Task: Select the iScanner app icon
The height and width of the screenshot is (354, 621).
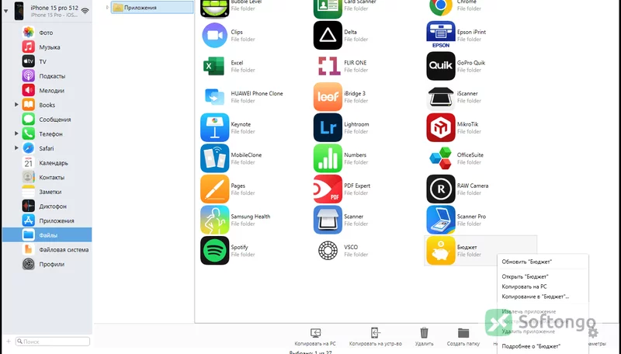Action: 441,96
